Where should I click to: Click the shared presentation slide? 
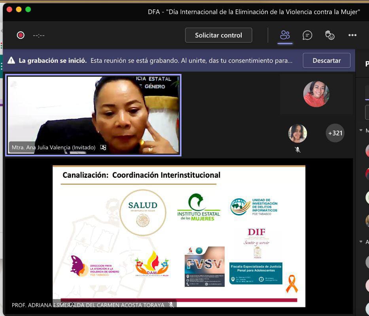[179, 235]
